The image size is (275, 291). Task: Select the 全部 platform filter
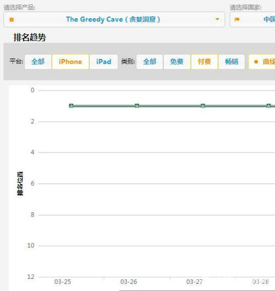[x=38, y=62]
